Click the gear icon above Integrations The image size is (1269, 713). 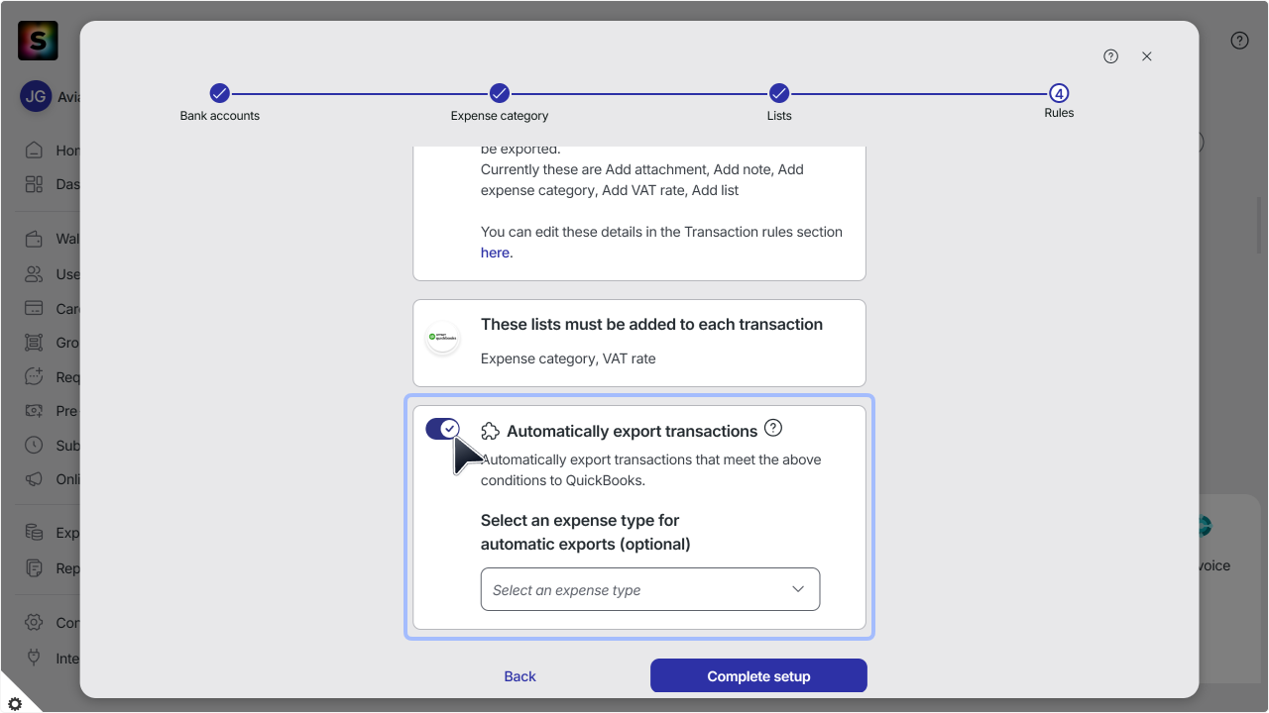35,623
